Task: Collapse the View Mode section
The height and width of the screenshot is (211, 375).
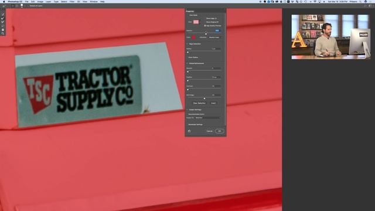Action: point(187,15)
